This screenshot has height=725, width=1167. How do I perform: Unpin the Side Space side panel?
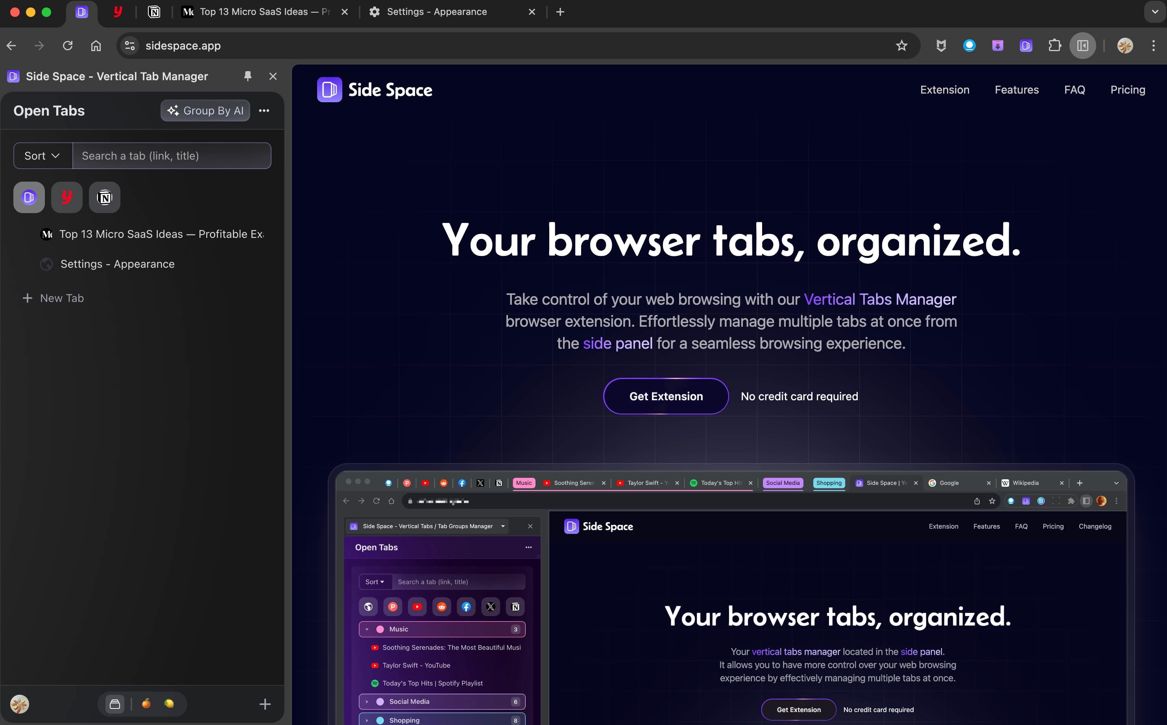[x=247, y=76]
